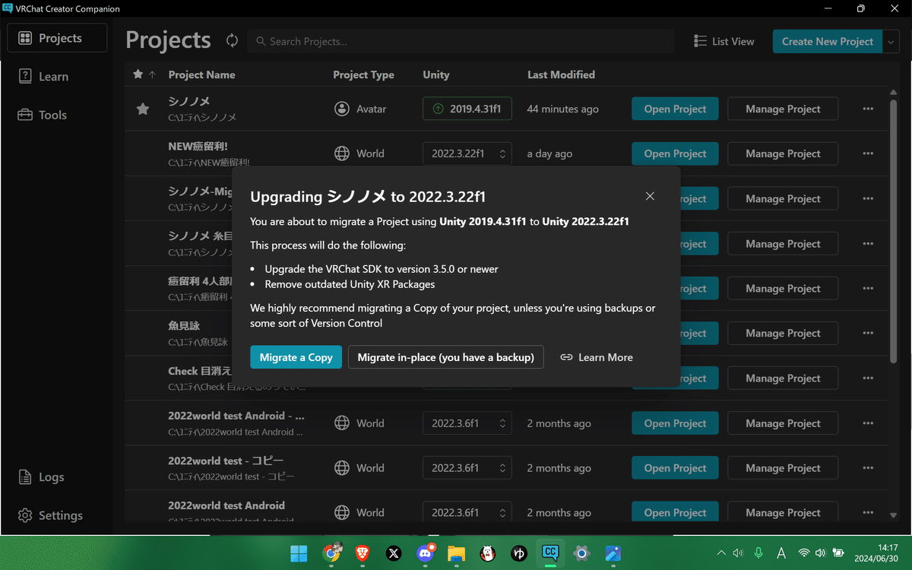Toggle the favorite star on the starred シノノメ project
Screen dimensions: 912x570
pos(142,109)
